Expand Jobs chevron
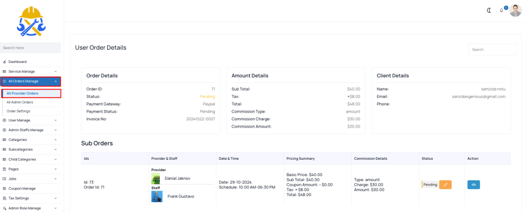Image resolution: width=525 pixels, height=213 pixels. pos(55,179)
